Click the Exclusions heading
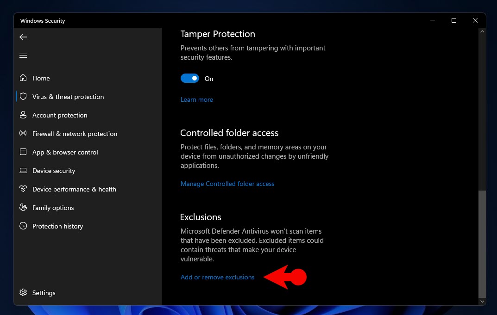 point(201,217)
